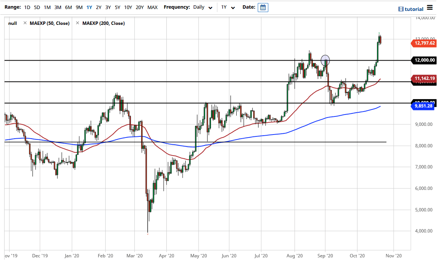Select the 1D range
This screenshot has width=437, height=263.
pyautogui.click(x=27, y=7)
